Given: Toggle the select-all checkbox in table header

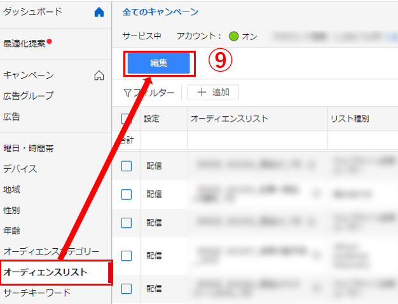Looking at the screenshot, I should point(127,118).
